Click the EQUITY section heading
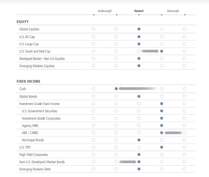This screenshot has width=209, height=177. point(23,22)
